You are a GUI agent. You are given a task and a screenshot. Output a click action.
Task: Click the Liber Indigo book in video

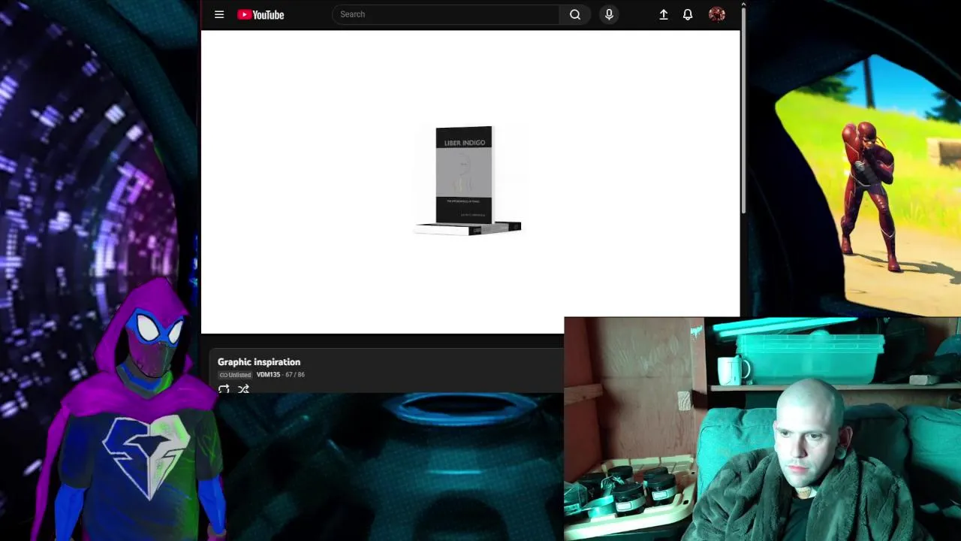[x=468, y=181]
